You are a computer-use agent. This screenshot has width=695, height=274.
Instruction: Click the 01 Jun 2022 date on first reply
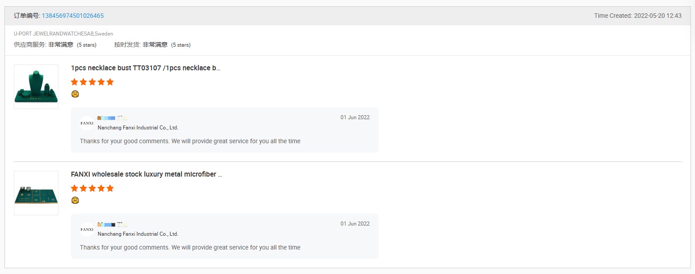[355, 117]
